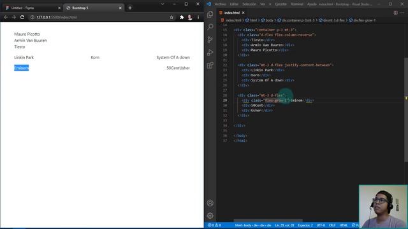Click the Linkin Park text on page
The image size is (408, 229).
(x=24, y=57)
